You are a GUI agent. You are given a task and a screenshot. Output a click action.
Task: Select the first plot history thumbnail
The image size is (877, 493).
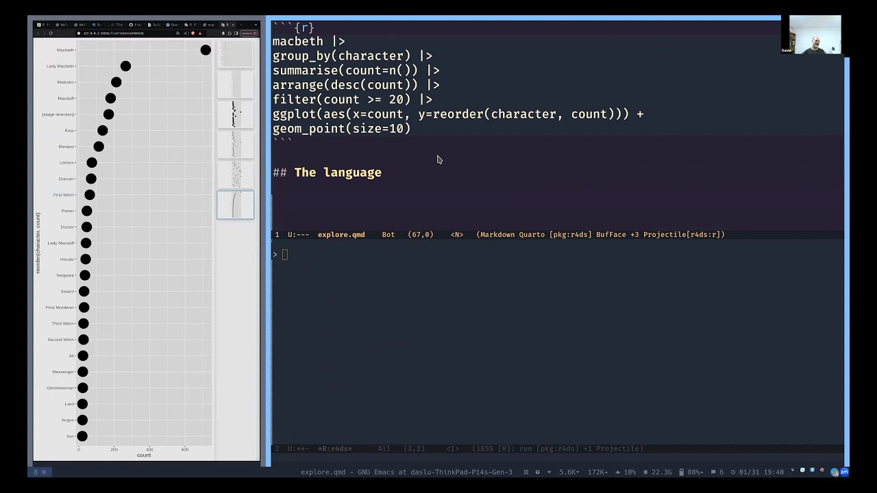[x=235, y=55]
